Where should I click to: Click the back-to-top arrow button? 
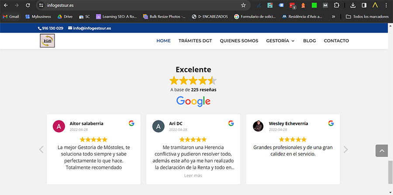tap(382, 151)
